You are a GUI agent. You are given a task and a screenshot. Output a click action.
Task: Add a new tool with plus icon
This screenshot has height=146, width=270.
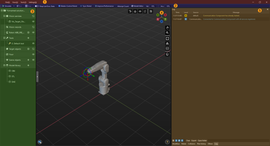click(x=28, y=38)
